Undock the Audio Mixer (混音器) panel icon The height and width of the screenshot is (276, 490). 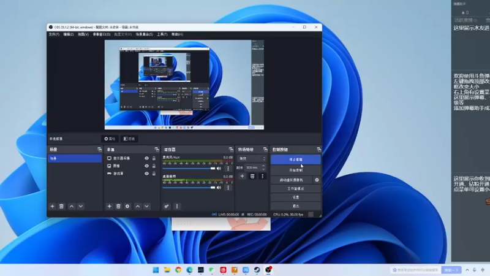[231, 150]
